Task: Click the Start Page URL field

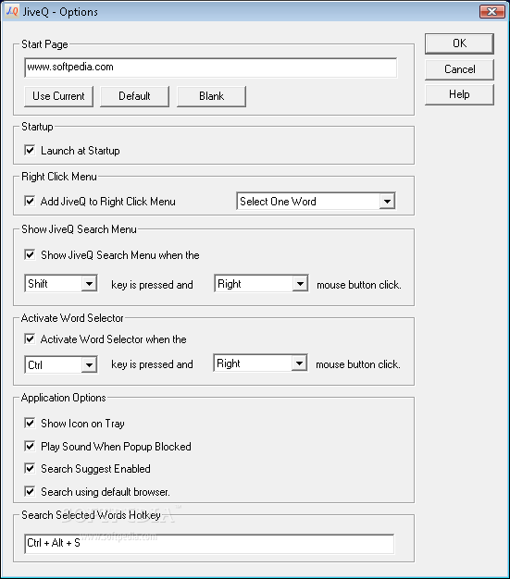Action: 211,68
